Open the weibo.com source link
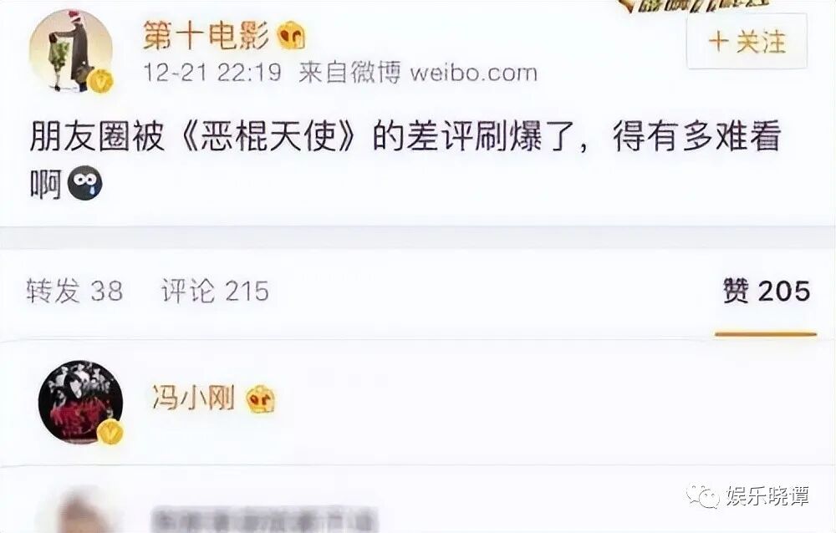836x533 pixels. coord(473,73)
